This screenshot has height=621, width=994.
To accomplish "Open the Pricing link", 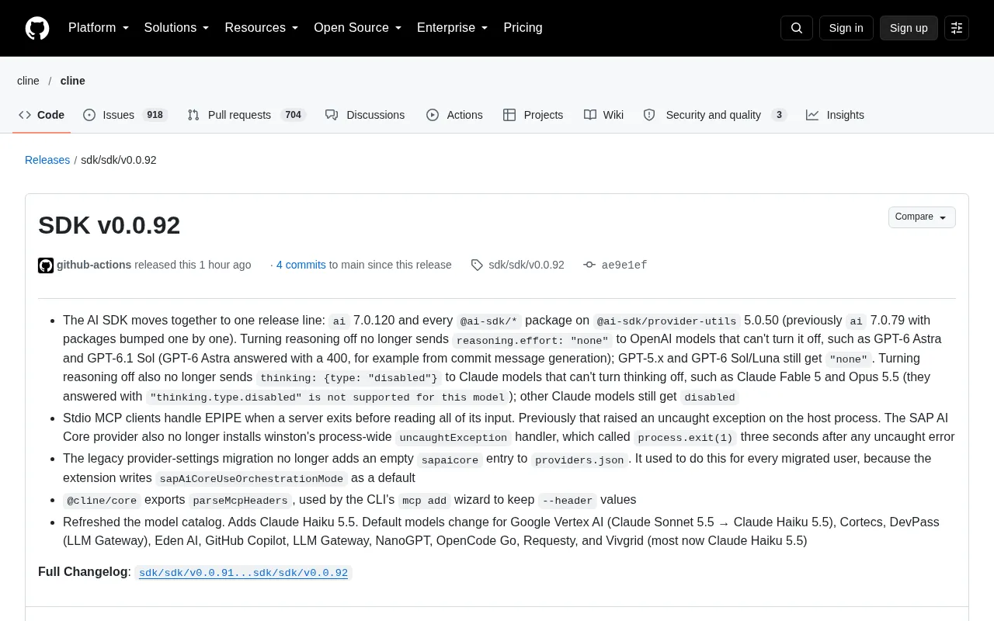I will coord(523,28).
